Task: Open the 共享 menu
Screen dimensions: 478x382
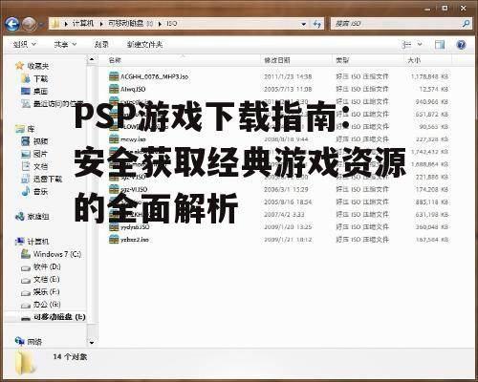Action: tap(65, 45)
